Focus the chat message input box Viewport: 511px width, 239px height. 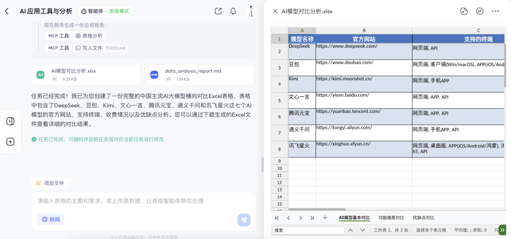pyautogui.click(x=144, y=201)
